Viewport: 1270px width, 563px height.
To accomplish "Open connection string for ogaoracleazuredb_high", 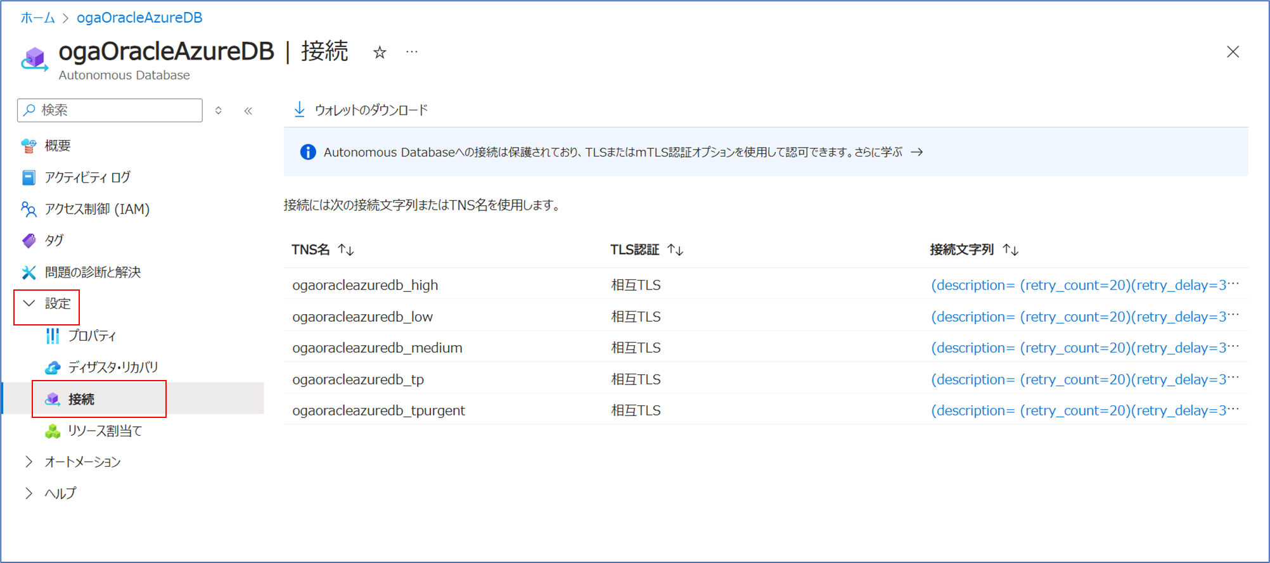I will click(x=1084, y=285).
